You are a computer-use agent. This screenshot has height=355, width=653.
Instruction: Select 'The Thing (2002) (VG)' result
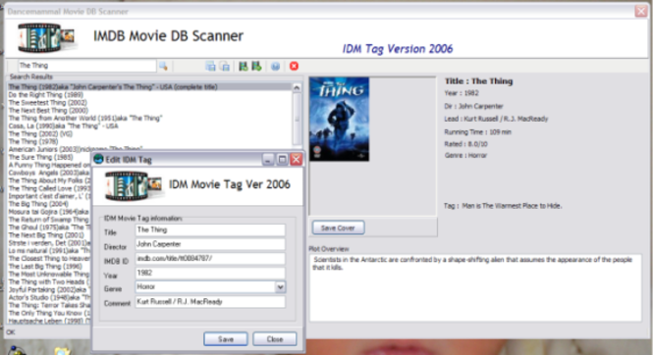(40, 133)
